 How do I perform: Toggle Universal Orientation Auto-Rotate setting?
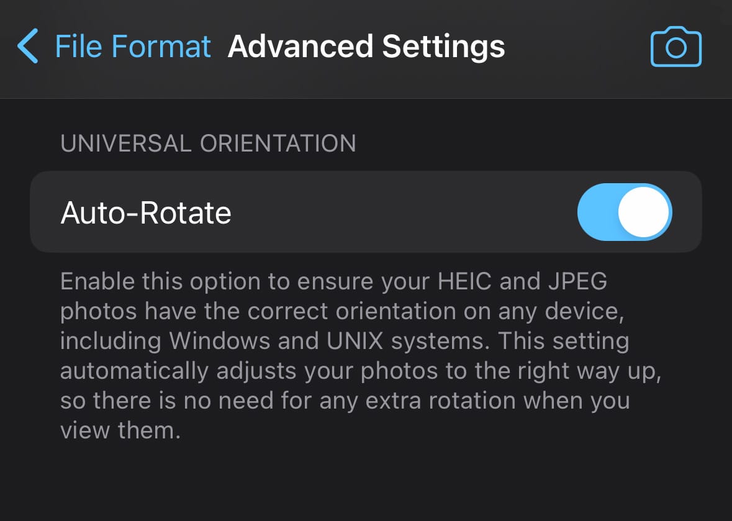point(625,212)
